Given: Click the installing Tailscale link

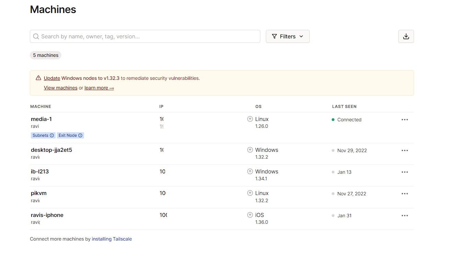Looking at the screenshot, I should click(x=112, y=239).
